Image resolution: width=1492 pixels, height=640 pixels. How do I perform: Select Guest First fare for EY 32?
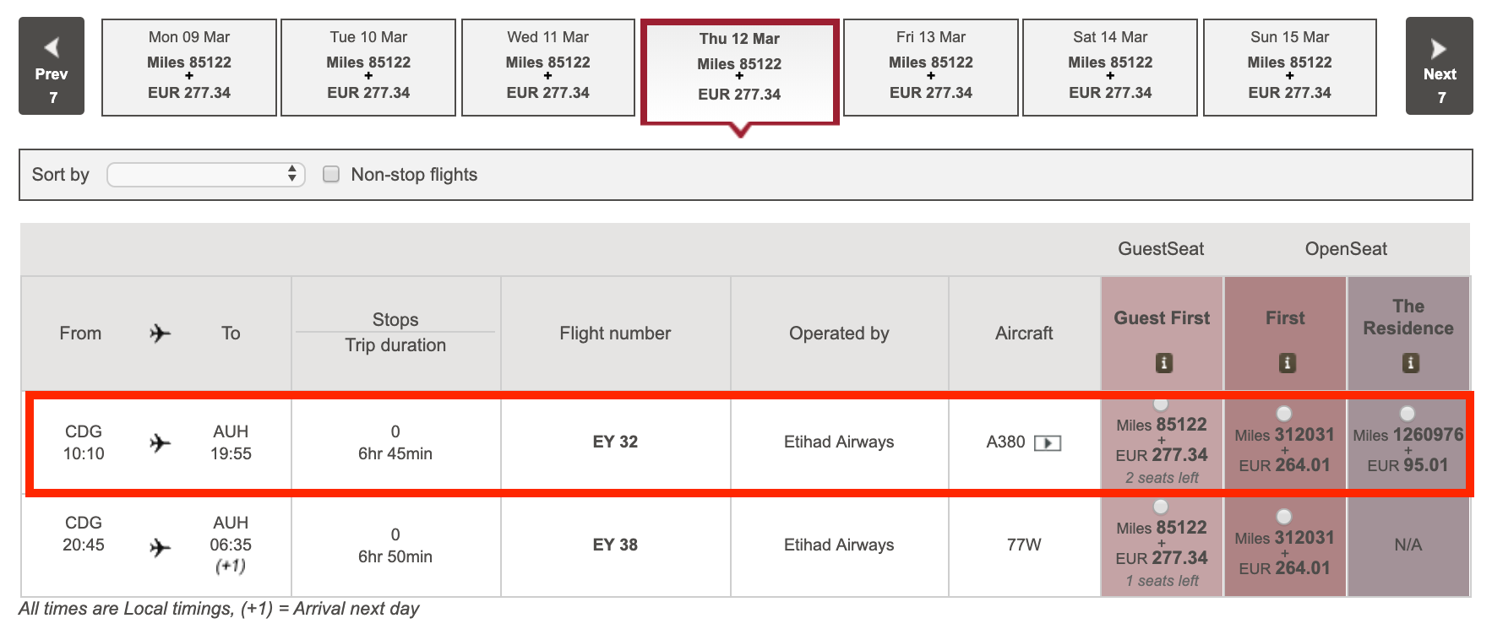click(x=1161, y=404)
